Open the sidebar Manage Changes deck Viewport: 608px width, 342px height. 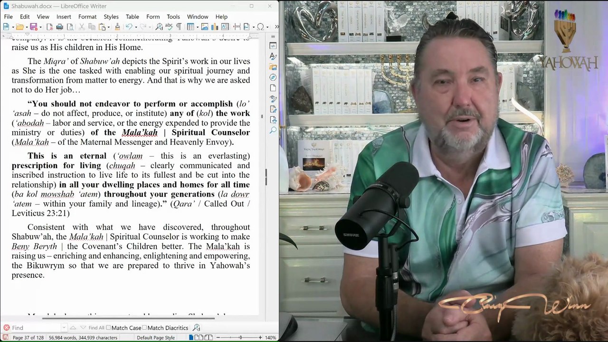(x=273, y=109)
